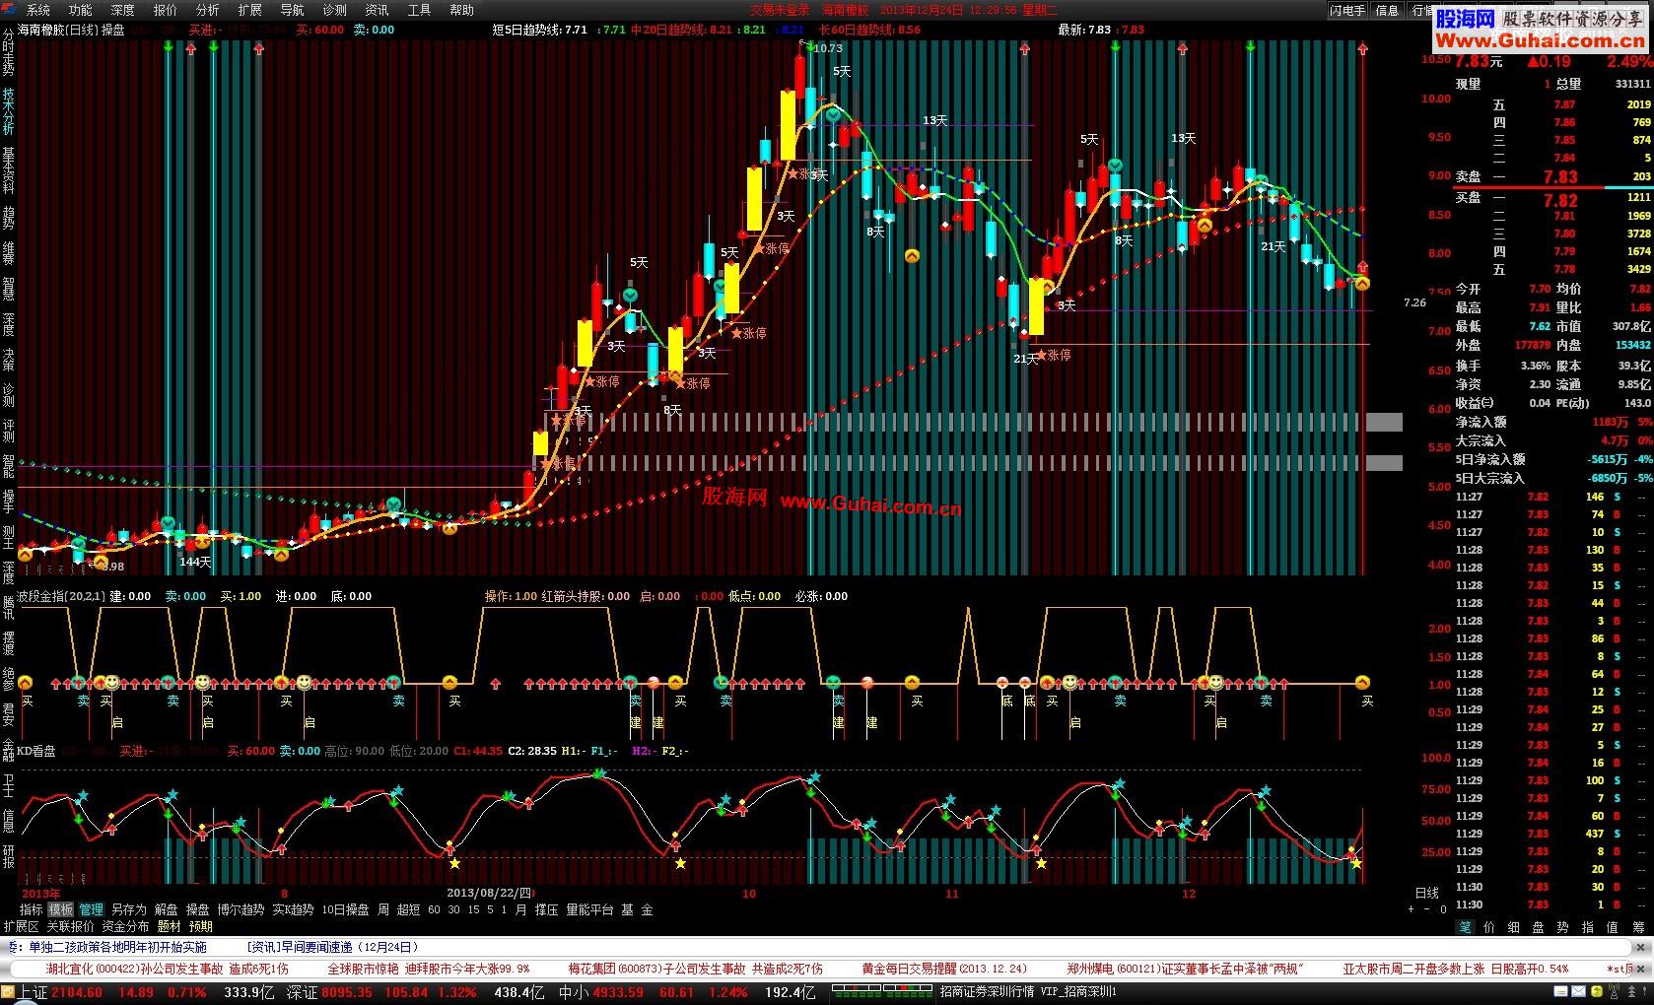The image size is (1654, 1005).
Task: Switch to the 博尔趋势 template
Action: (241, 909)
